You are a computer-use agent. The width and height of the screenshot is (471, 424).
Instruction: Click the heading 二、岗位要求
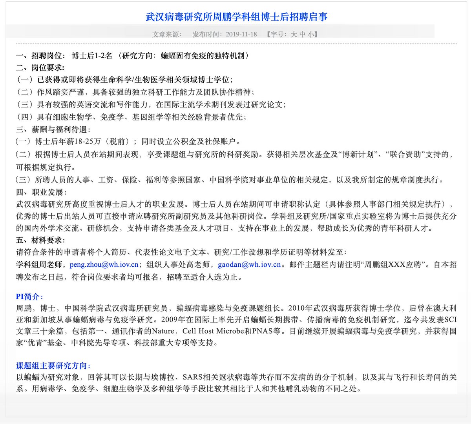pyautogui.click(x=40, y=68)
